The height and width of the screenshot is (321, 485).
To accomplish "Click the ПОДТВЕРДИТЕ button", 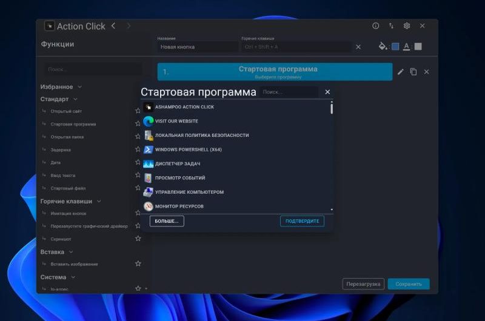I will pos(302,221).
